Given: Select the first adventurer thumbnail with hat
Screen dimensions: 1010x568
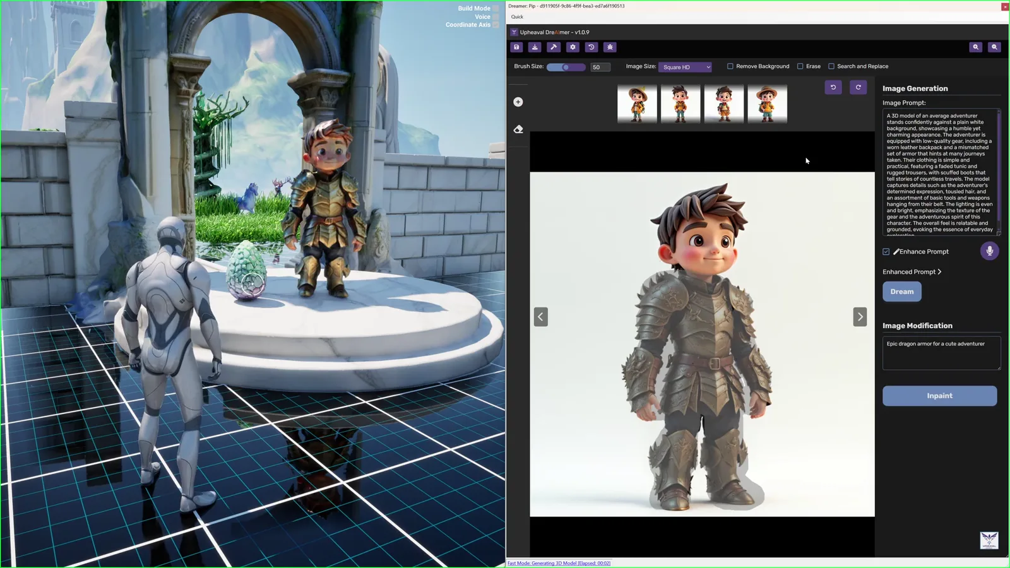Looking at the screenshot, I should pyautogui.click(x=637, y=104).
